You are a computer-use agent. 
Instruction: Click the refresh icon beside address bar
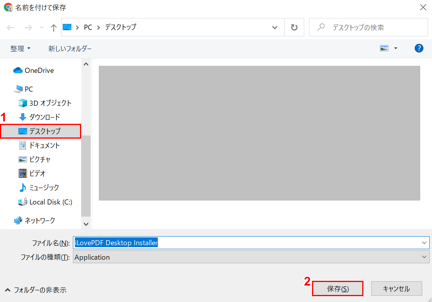pyautogui.click(x=294, y=27)
